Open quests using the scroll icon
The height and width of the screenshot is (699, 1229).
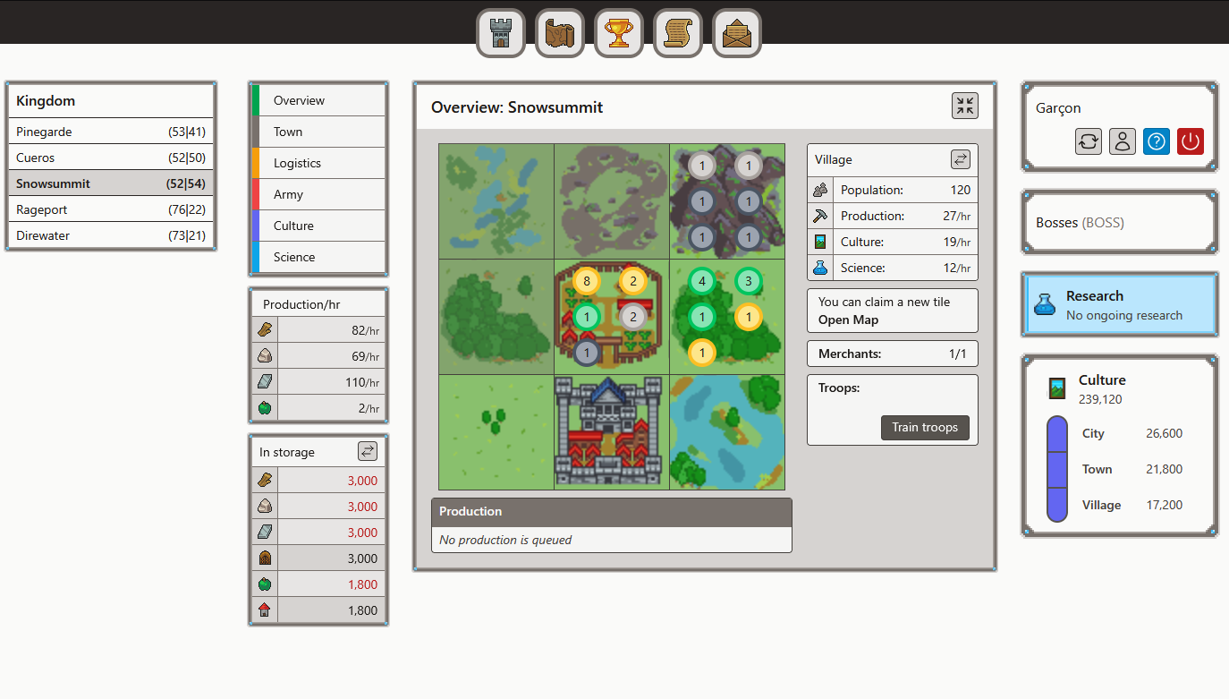tap(677, 32)
